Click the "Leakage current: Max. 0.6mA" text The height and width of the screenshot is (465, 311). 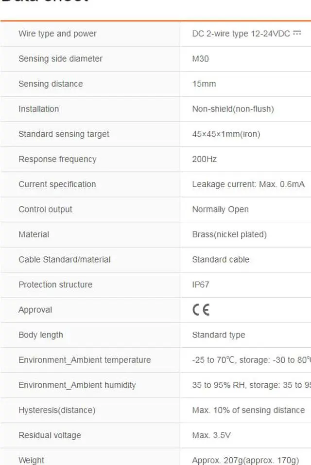click(x=248, y=184)
